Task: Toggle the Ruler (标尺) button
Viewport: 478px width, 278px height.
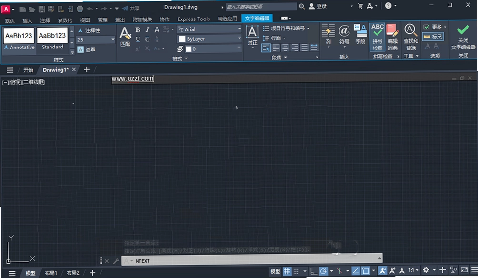Action: [x=433, y=37]
